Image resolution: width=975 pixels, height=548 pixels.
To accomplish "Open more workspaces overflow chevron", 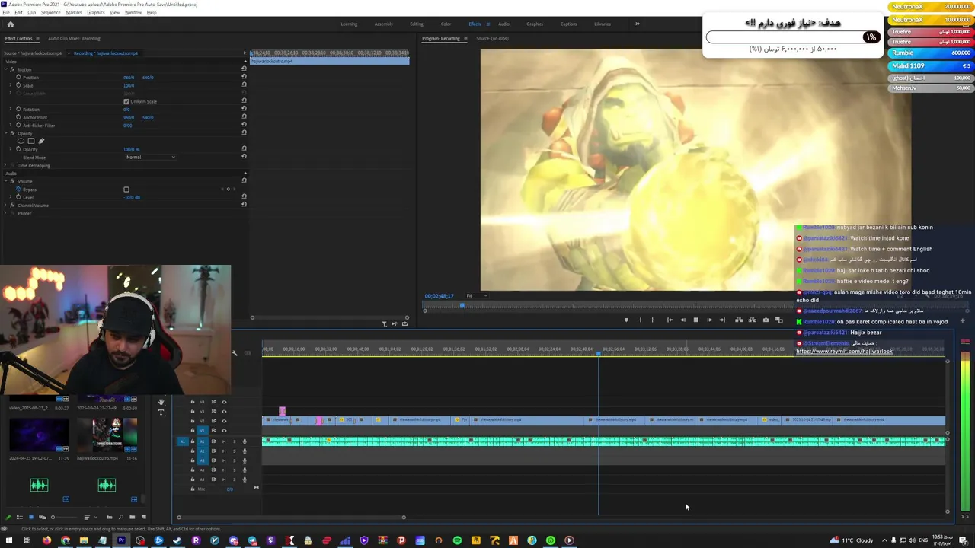I will (x=638, y=24).
